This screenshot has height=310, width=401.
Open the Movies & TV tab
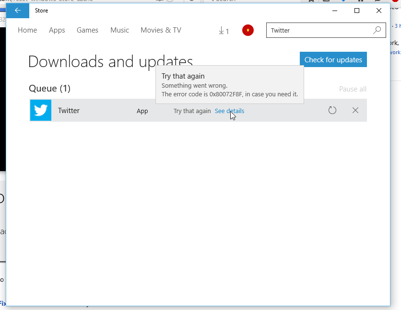pyautogui.click(x=161, y=30)
